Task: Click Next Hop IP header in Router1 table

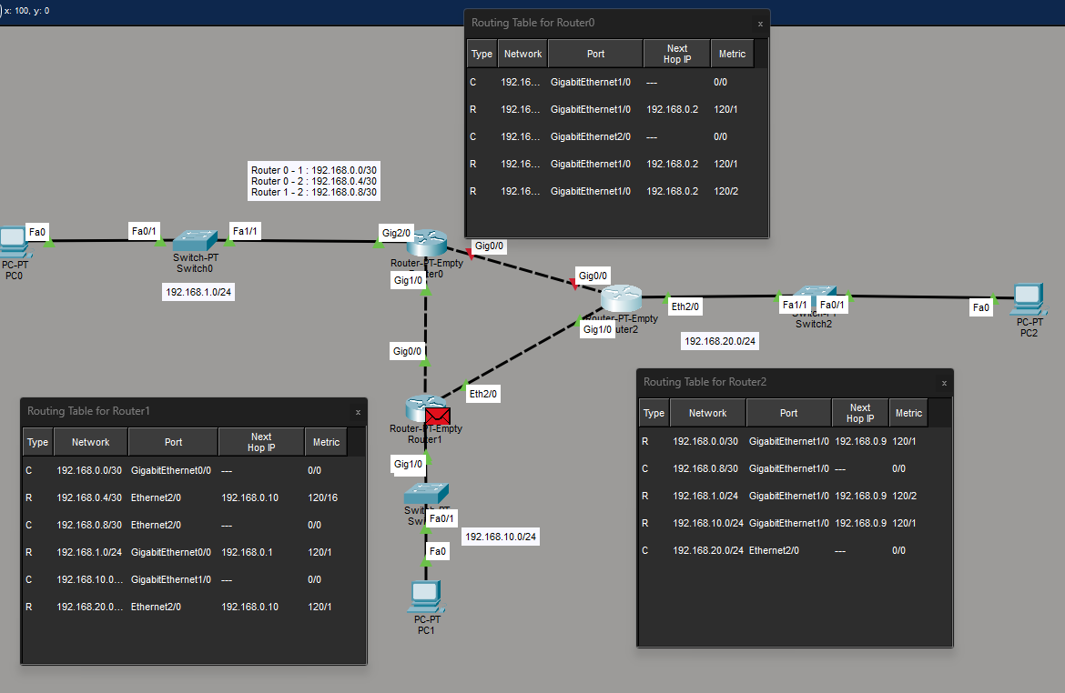Action: click(x=261, y=442)
